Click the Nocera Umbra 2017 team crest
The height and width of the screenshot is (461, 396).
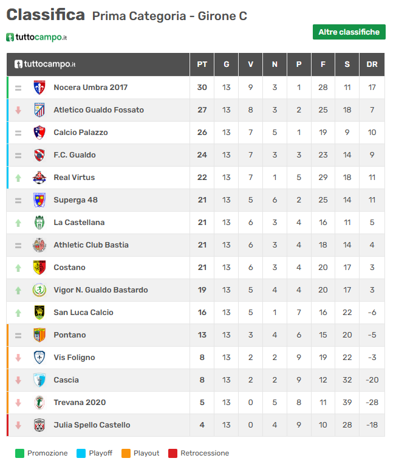[x=39, y=88]
